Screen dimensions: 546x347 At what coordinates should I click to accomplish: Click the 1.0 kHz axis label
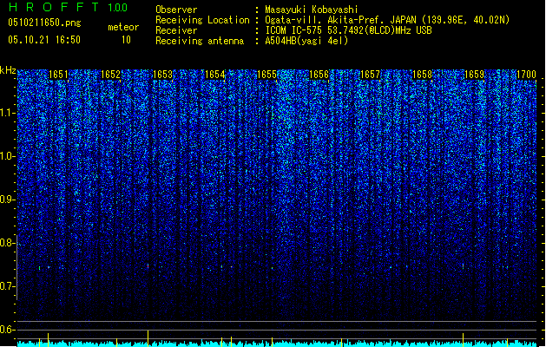tap(8, 156)
